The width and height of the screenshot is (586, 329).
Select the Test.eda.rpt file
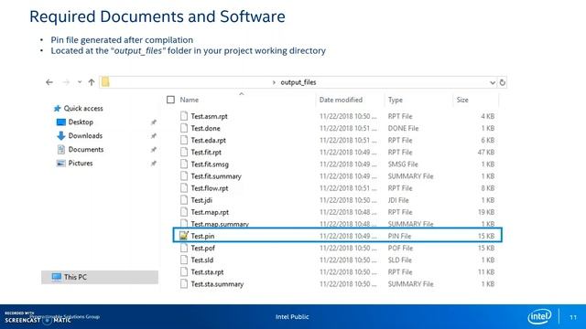[209, 140]
